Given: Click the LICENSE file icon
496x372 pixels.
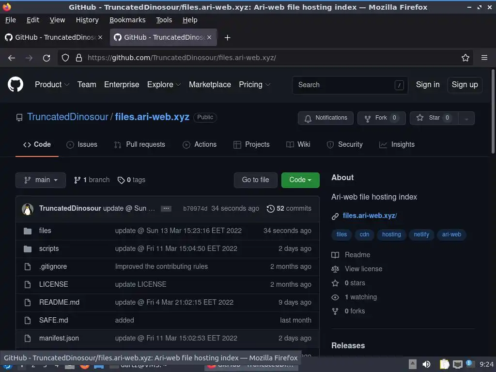Looking at the screenshot, I should coord(28,284).
